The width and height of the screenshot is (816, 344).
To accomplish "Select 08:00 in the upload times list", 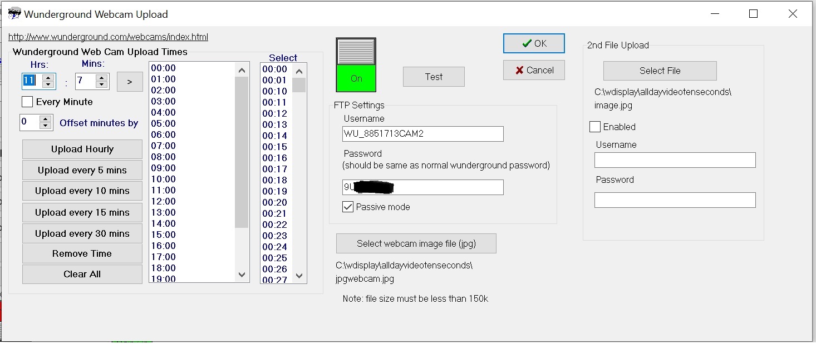I will (163, 157).
